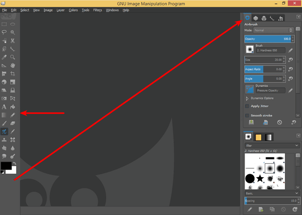
Task: Select the Ellipse Select tool
Action: point(13,24)
